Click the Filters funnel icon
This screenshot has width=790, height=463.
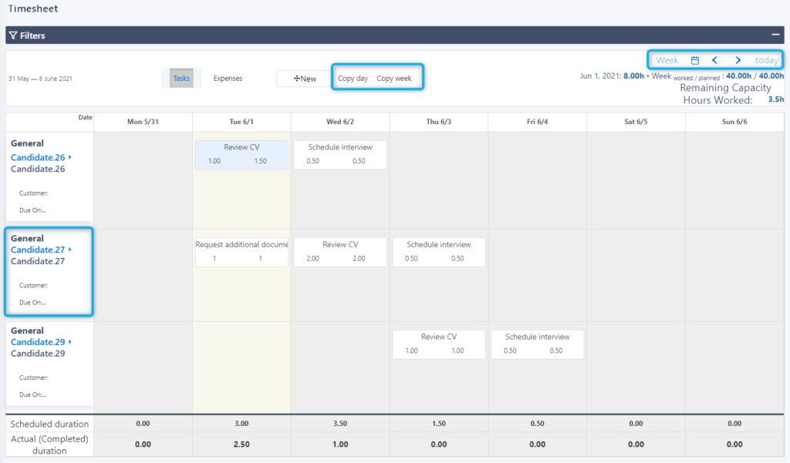point(13,35)
